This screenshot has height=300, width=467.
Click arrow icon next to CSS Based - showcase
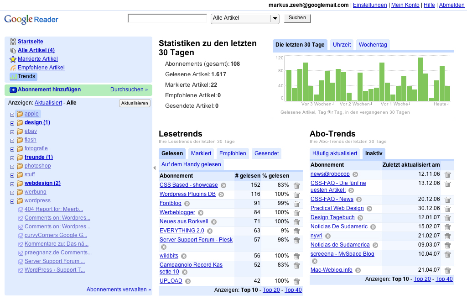pyautogui.click(x=223, y=185)
